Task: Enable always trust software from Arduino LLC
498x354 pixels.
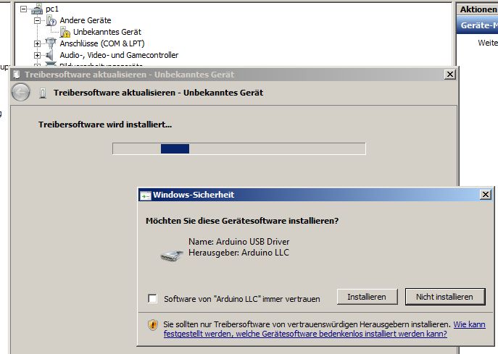Action: [x=152, y=298]
